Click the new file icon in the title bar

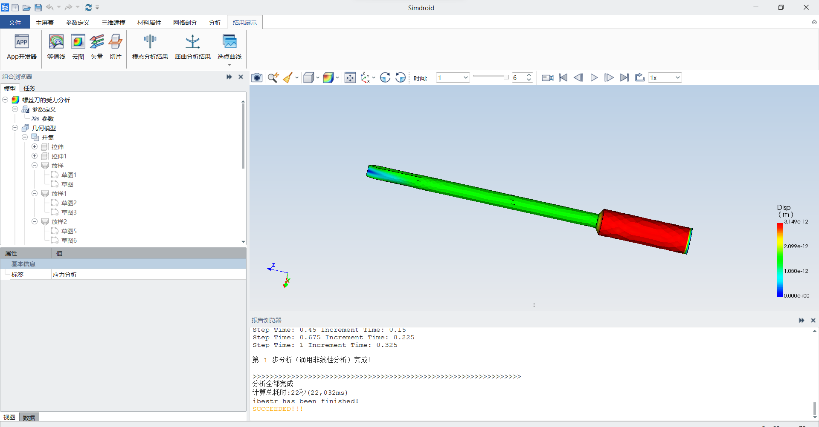pyautogui.click(x=15, y=7)
